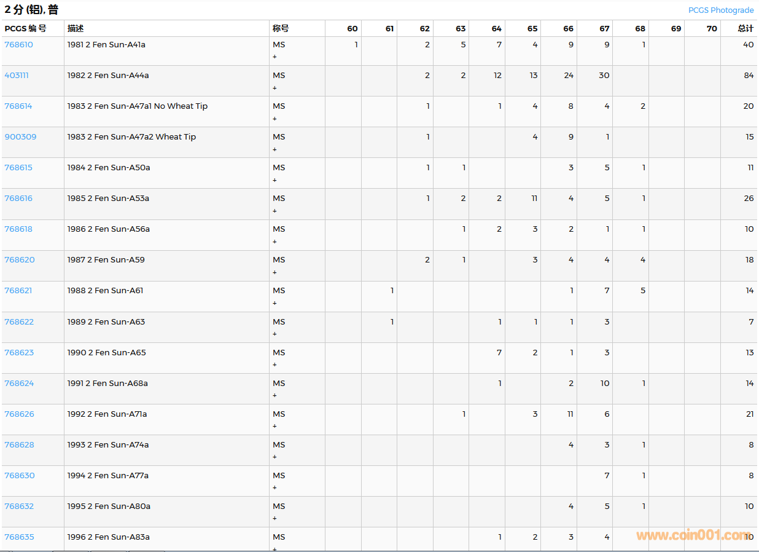Viewport: 759px width, 552px height.
Task: Click the 84 total for 1982 row
Action: tap(748, 76)
